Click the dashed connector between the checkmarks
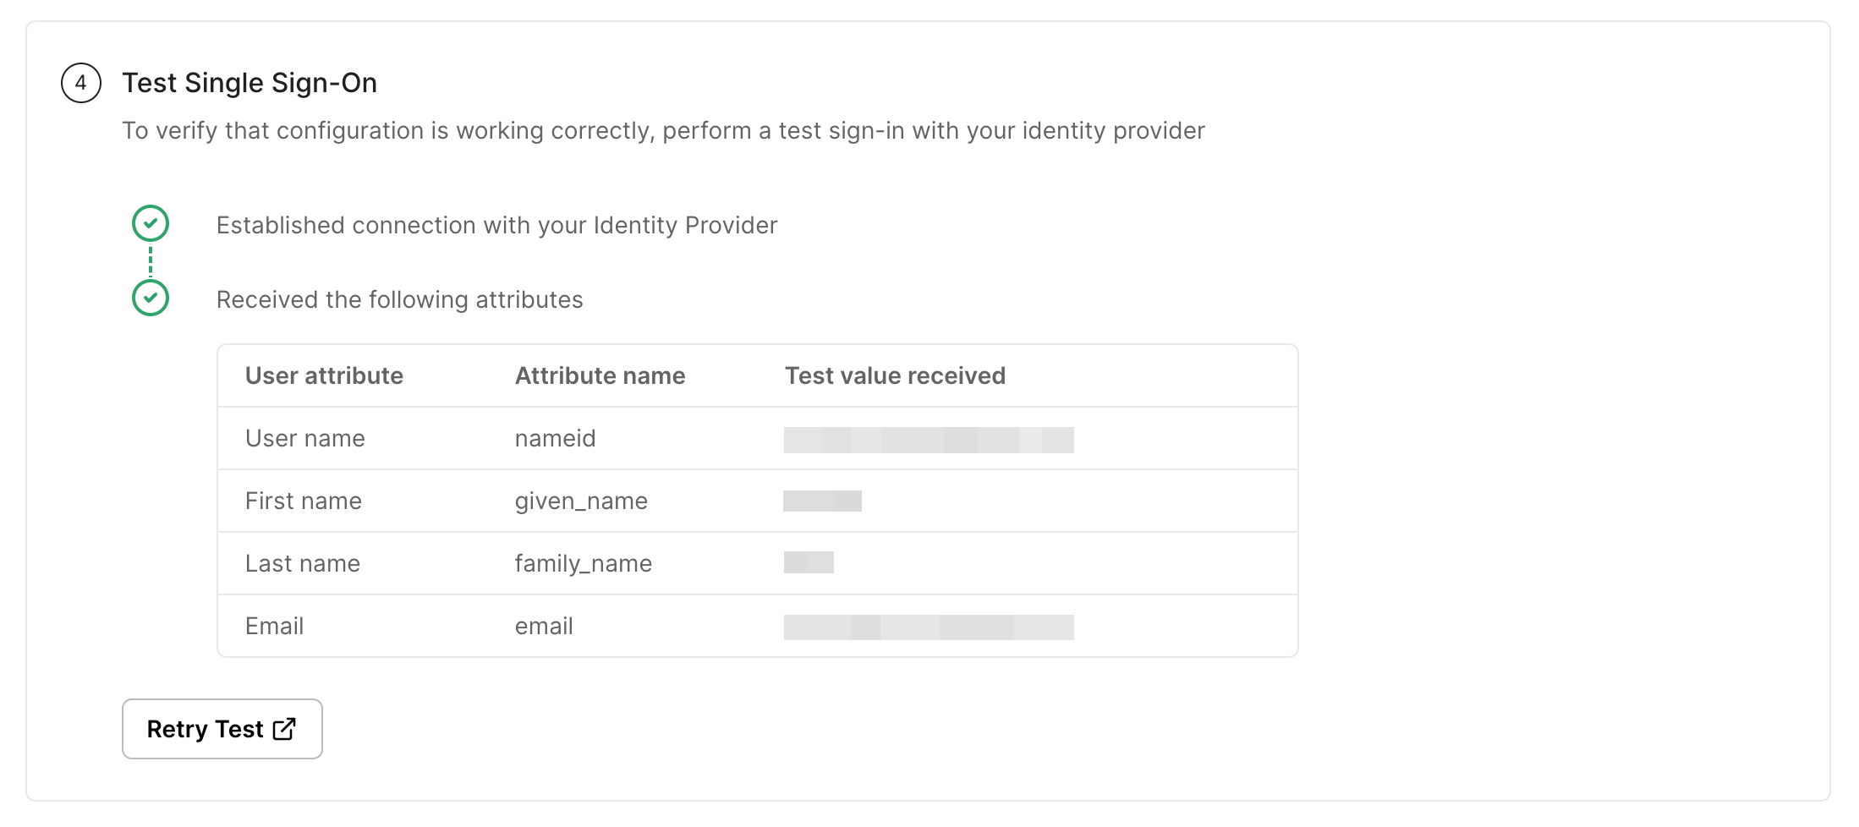 [x=151, y=261]
